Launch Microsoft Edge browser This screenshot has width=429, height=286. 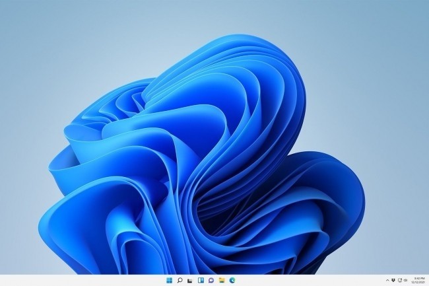click(x=232, y=280)
